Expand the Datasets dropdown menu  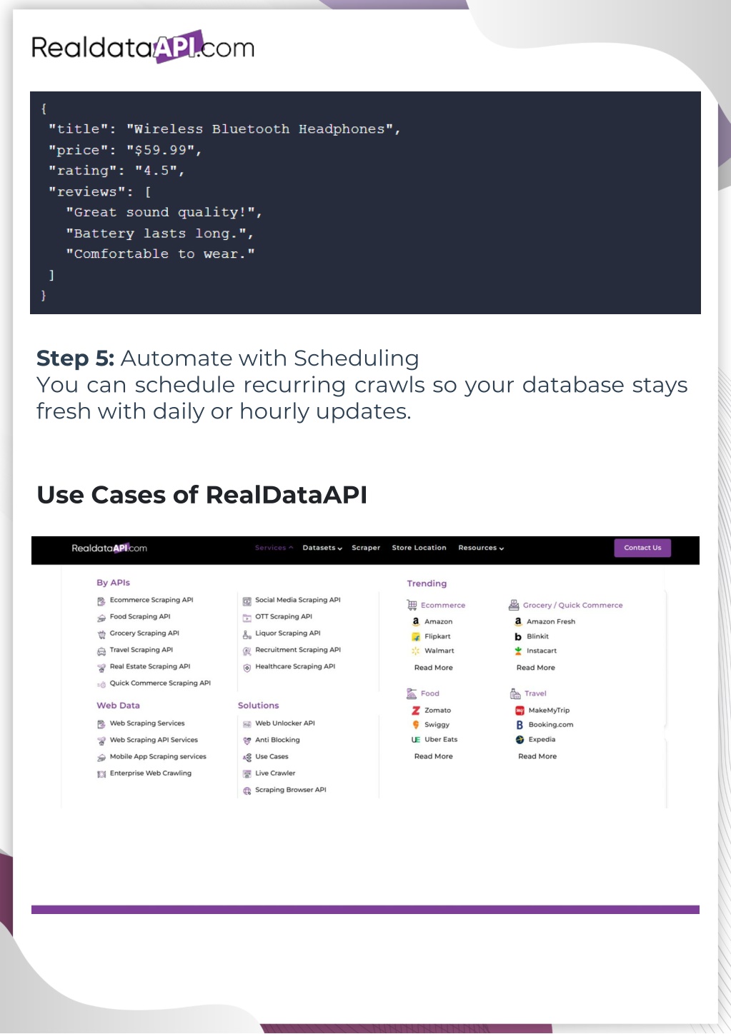click(322, 548)
